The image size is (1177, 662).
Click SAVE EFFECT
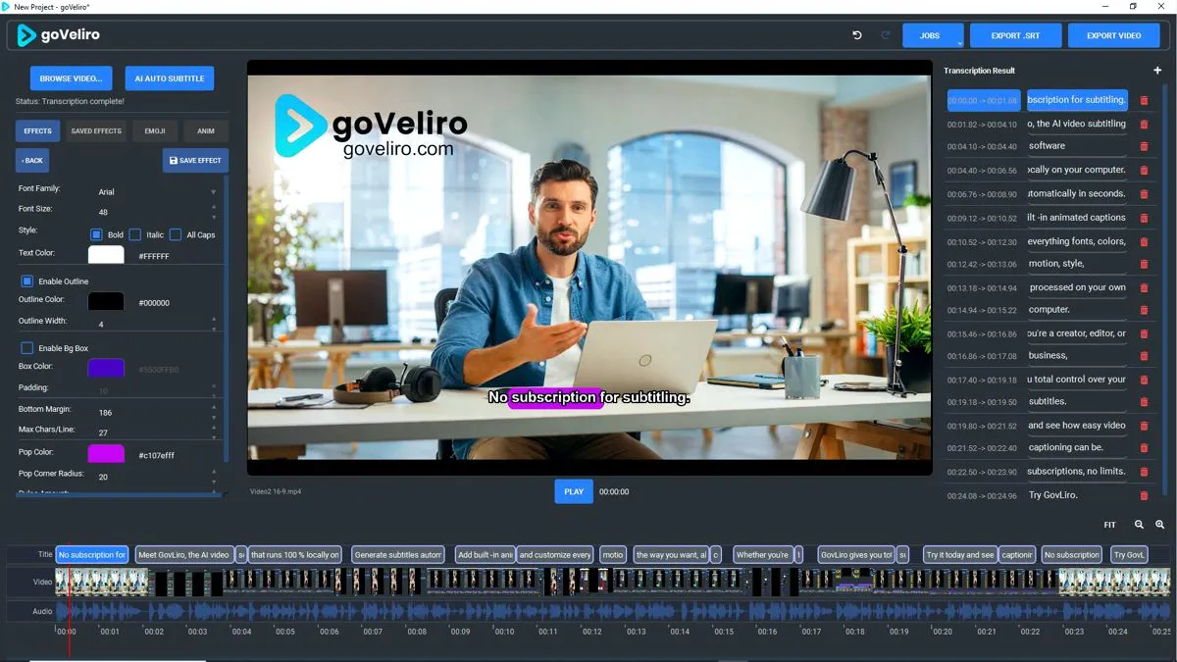pos(195,160)
